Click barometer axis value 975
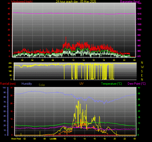 click(x=139, y=56)
